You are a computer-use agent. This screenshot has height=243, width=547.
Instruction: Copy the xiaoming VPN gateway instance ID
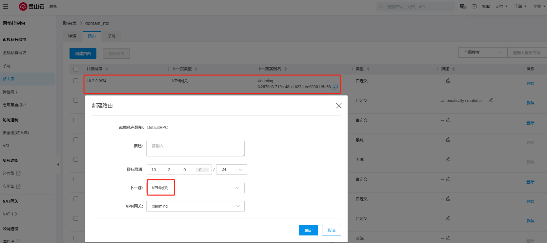(335, 87)
